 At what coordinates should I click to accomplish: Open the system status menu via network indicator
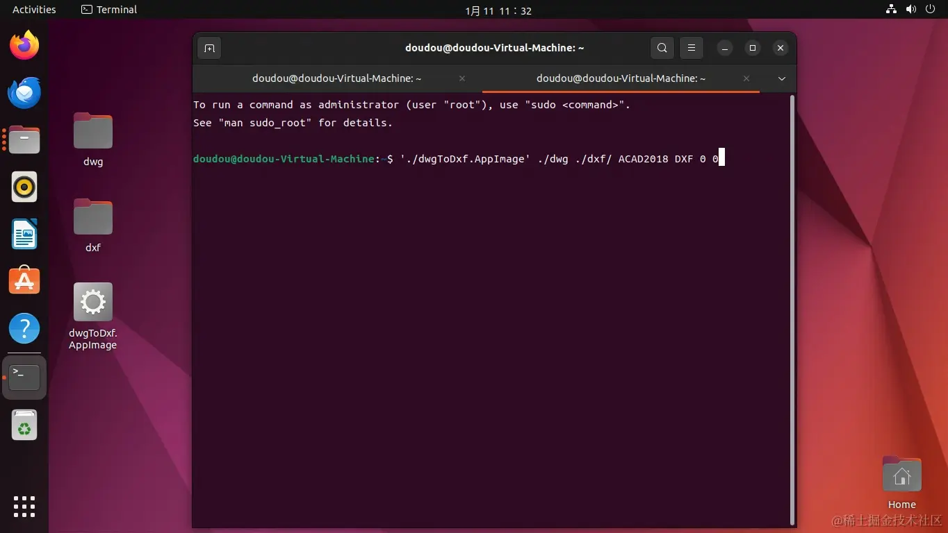pyautogui.click(x=891, y=9)
